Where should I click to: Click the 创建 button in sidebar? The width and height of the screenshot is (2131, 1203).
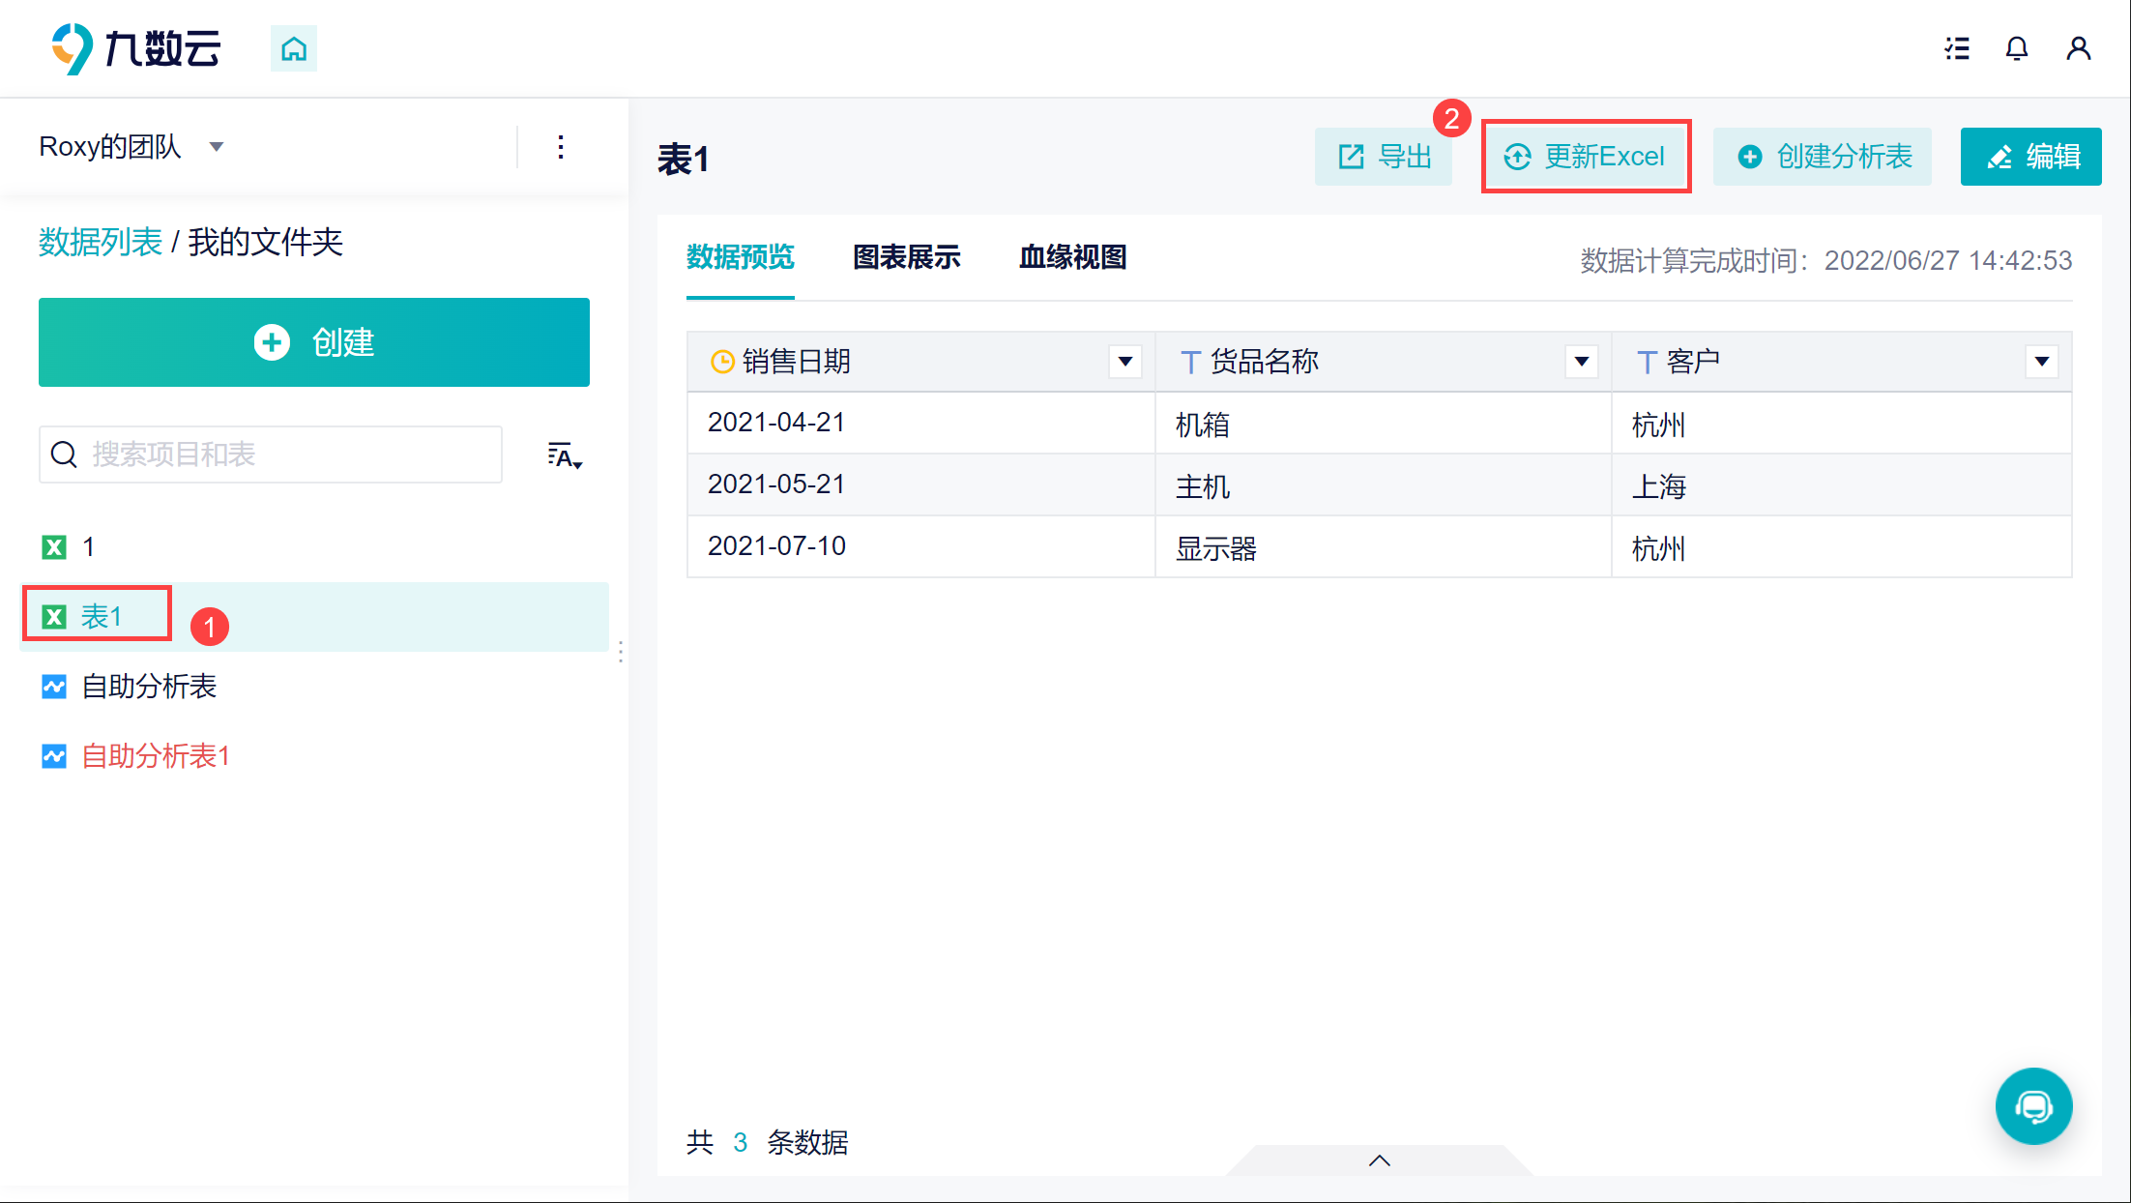coord(314,342)
